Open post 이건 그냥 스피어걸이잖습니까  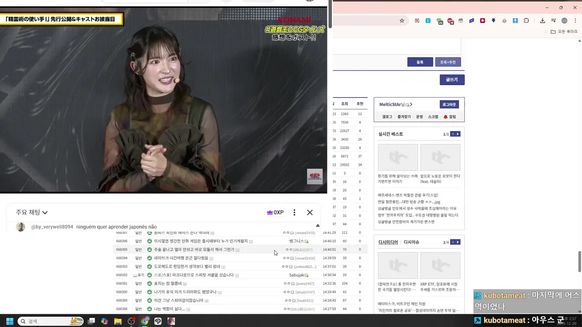click(x=179, y=301)
